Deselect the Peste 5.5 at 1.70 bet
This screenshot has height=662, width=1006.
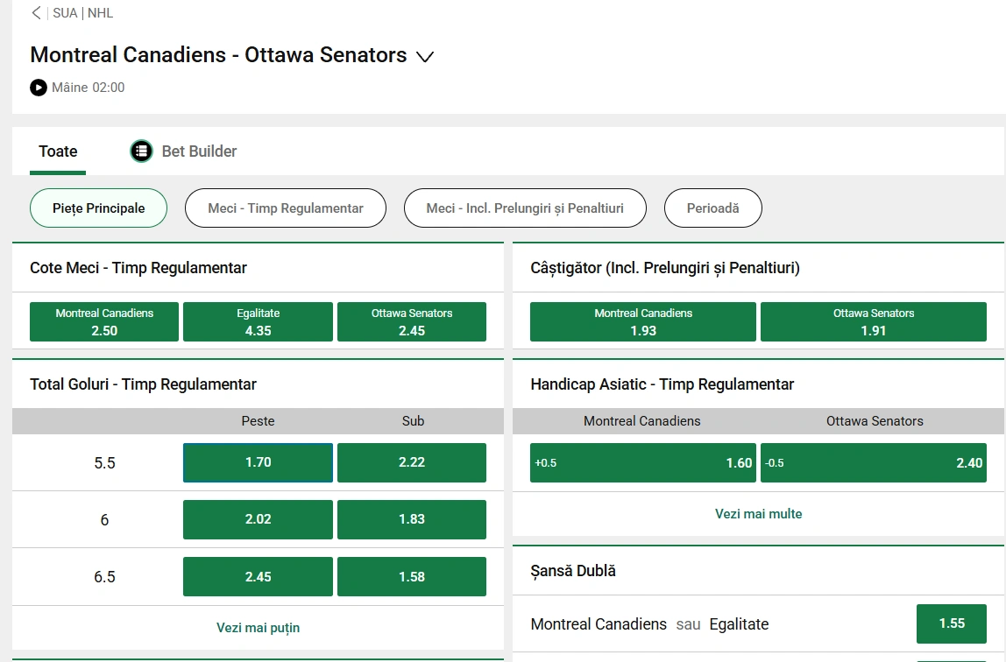257,462
